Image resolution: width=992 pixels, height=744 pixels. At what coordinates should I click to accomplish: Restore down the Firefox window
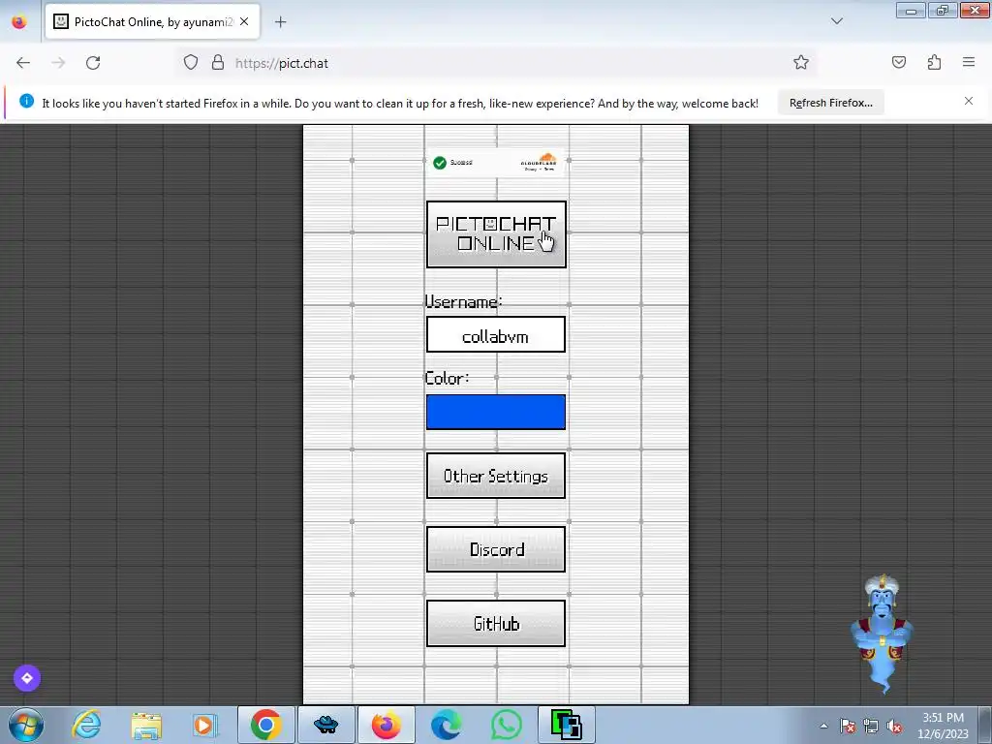click(x=943, y=11)
